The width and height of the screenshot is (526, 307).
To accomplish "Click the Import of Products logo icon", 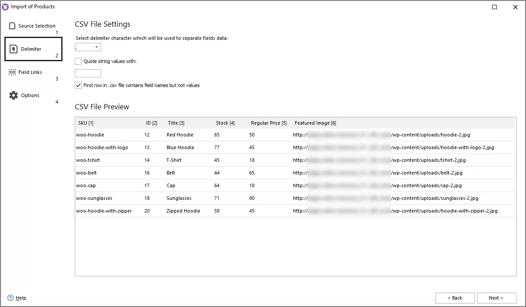I will click(x=6, y=7).
